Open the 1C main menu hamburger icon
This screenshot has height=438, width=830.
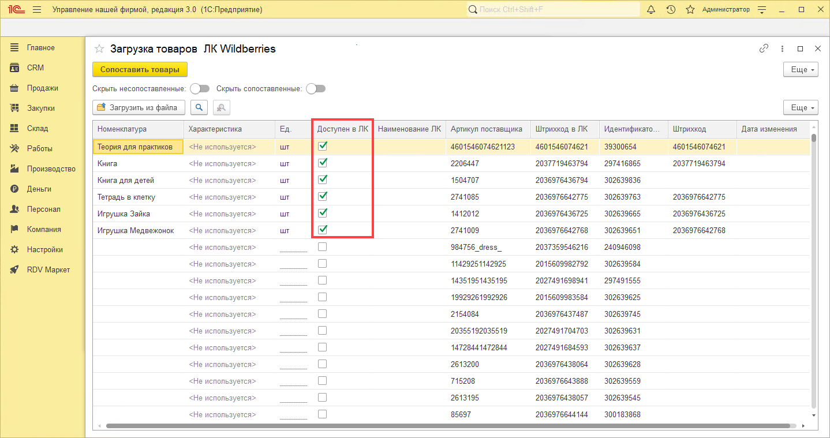point(37,10)
